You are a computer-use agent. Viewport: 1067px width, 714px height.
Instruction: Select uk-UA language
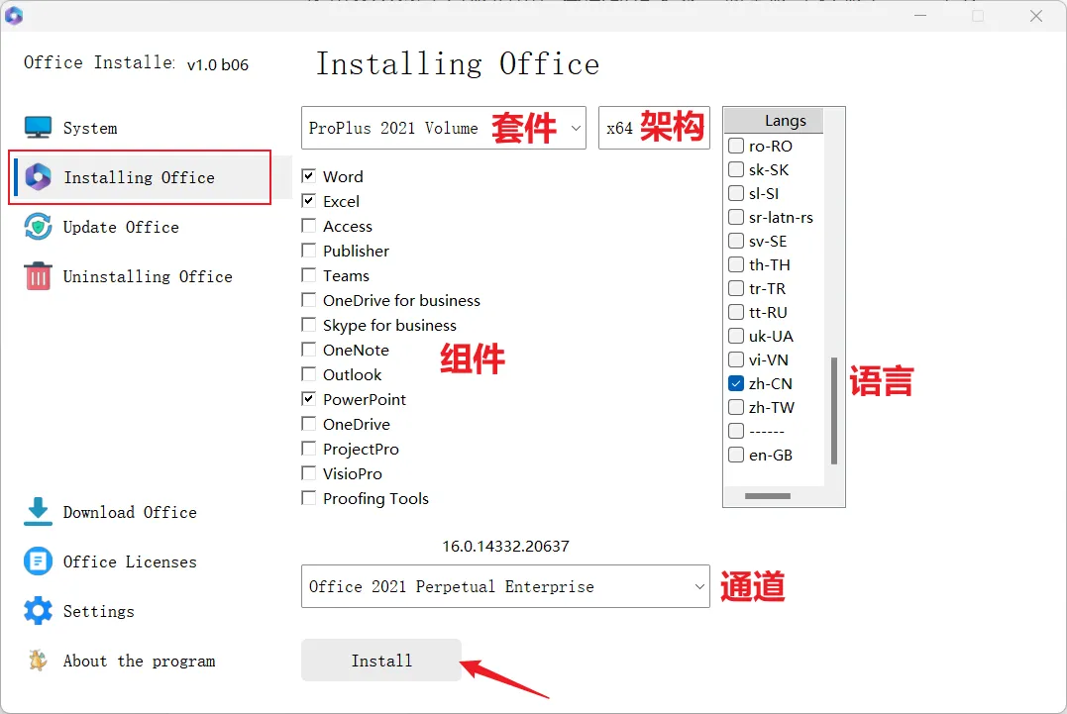click(x=735, y=336)
